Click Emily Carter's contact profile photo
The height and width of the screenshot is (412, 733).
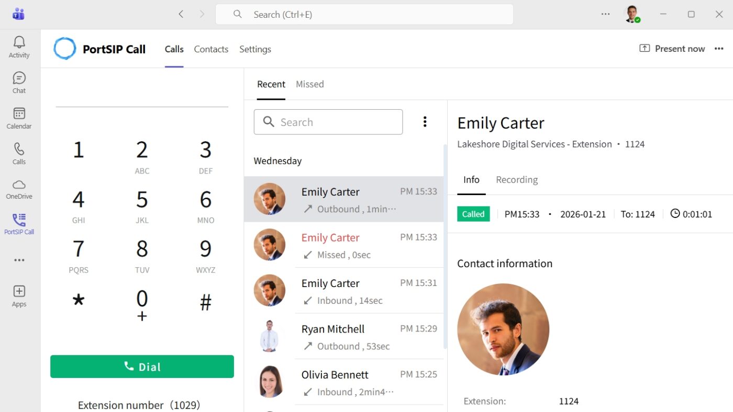[503, 329]
